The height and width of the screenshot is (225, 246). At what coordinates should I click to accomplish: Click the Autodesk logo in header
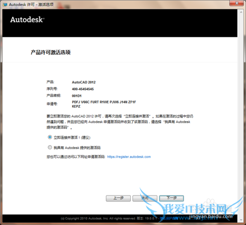pyautogui.click(x=27, y=20)
